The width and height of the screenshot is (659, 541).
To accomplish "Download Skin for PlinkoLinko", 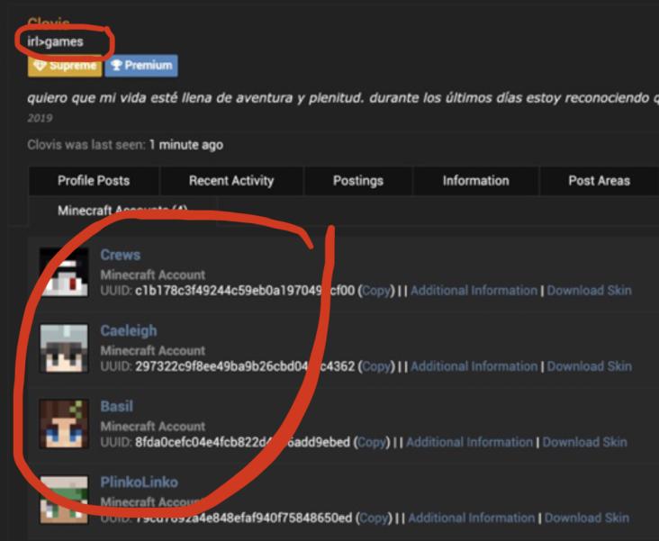I will (x=587, y=518).
